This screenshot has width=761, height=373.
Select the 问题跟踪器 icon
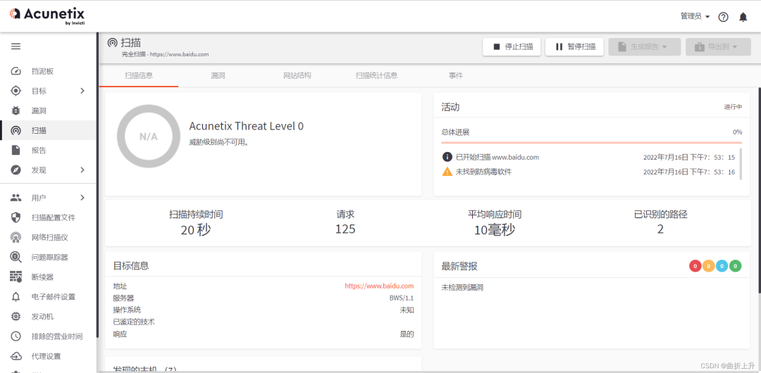pos(16,257)
